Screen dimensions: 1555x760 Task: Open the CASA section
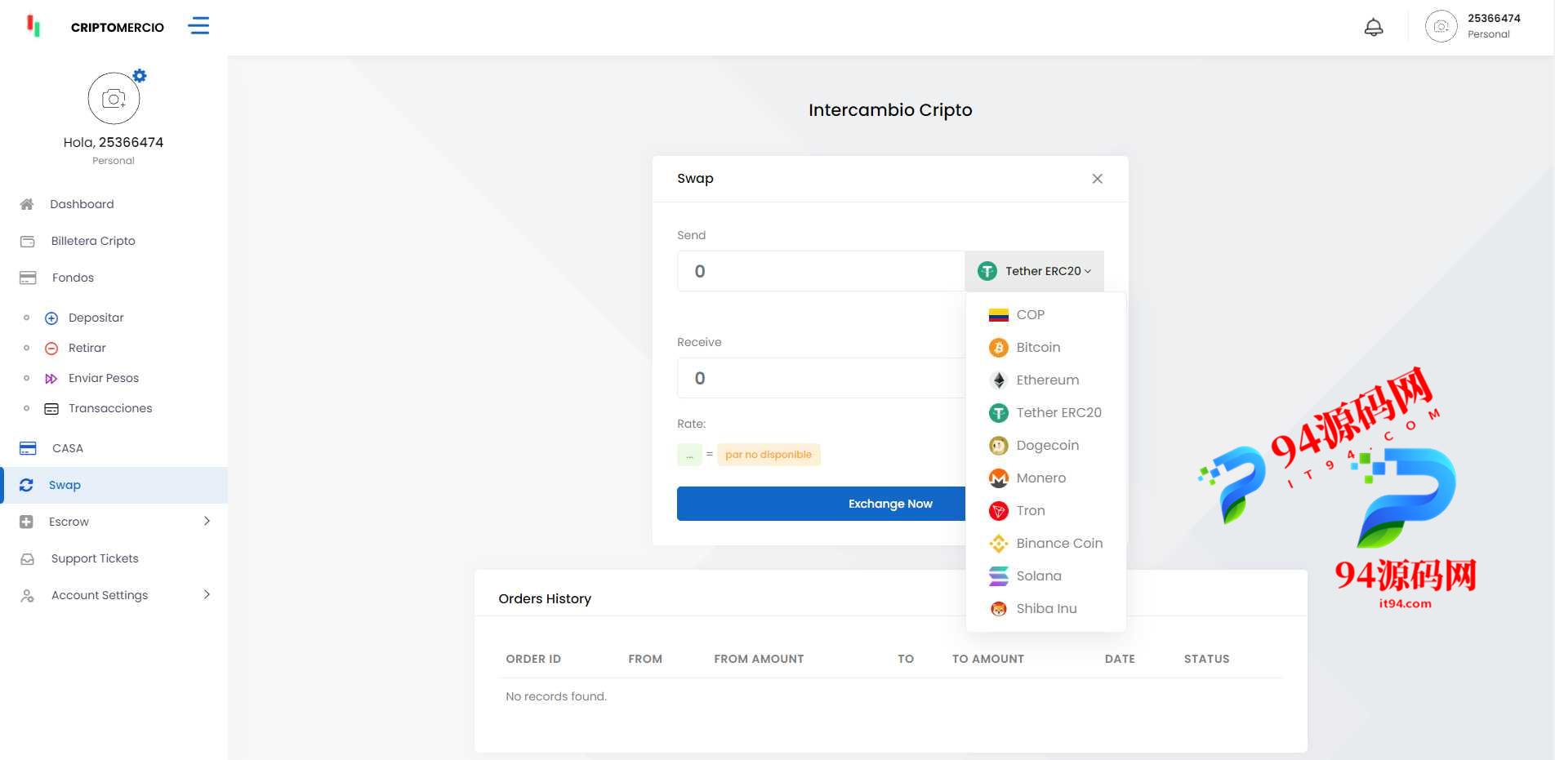pos(68,448)
